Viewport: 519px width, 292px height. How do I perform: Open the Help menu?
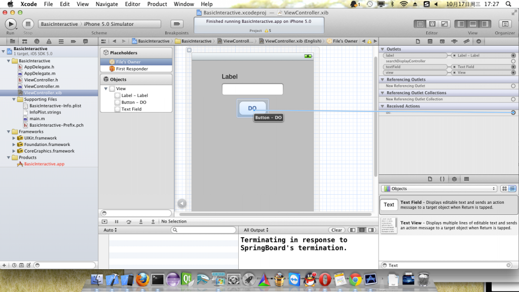[x=207, y=4]
